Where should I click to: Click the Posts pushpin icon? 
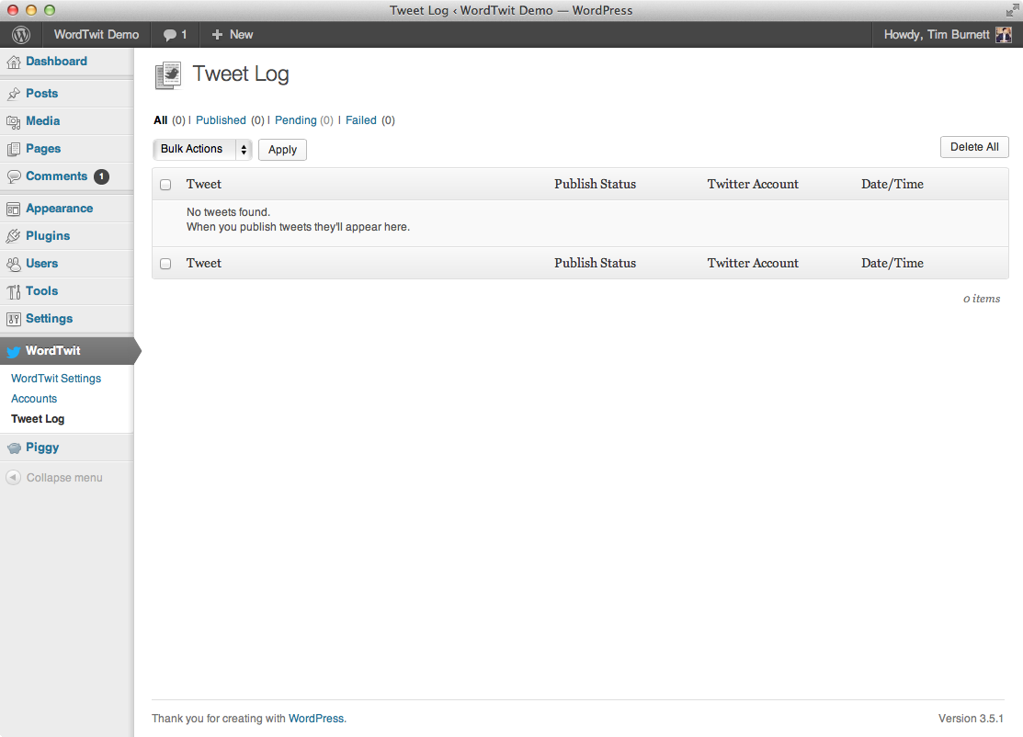[14, 94]
